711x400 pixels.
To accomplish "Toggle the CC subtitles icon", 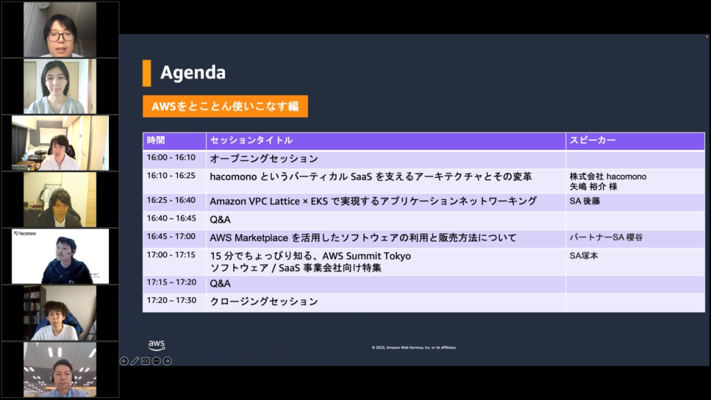I will [146, 361].
